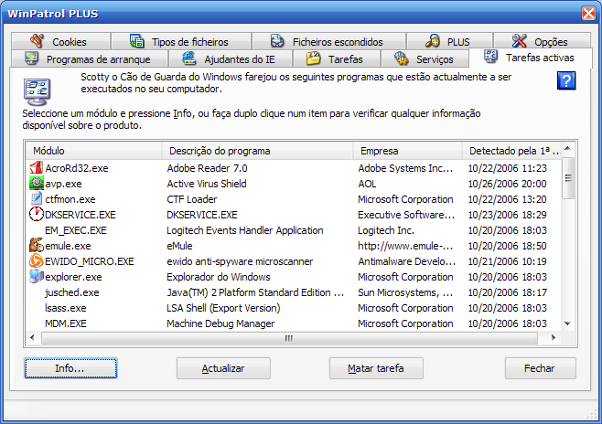Click the Info... button
Viewport: 602px width, 424px height.
[x=70, y=368]
